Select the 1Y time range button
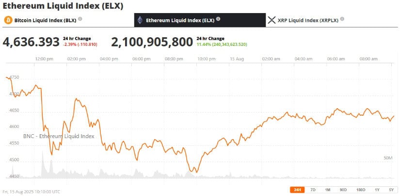Screen dimensions: 400x196 pos(377,190)
